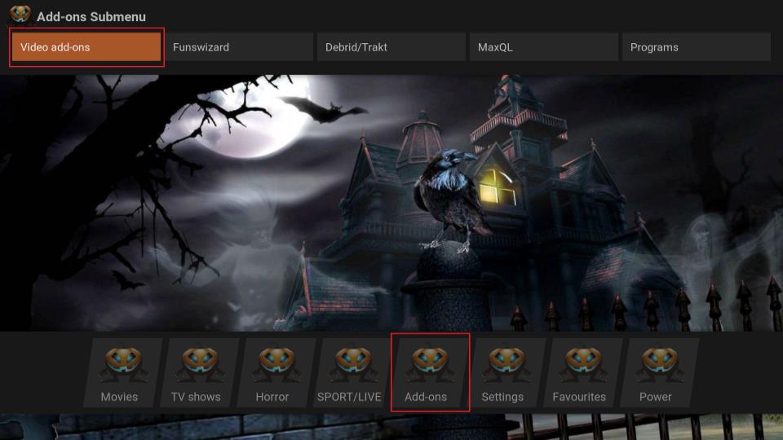This screenshot has width=783, height=440.
Task: Click the pumpkin icon above Movies
Action: click(123, 363)
